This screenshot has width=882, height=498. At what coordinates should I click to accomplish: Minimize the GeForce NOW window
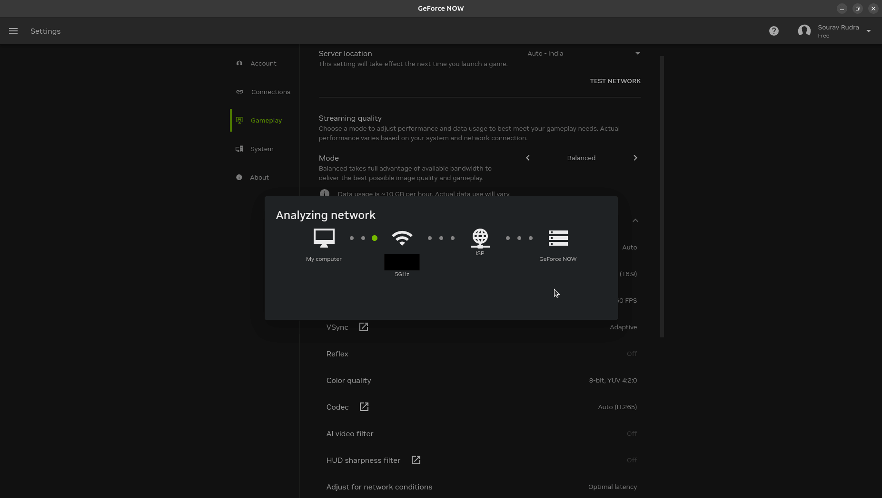coord(842,9)
